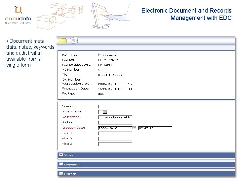The width and height of the screenshot is (238, 179).
Task: Click the Document item type icon
Action: [x=99, y=54]
